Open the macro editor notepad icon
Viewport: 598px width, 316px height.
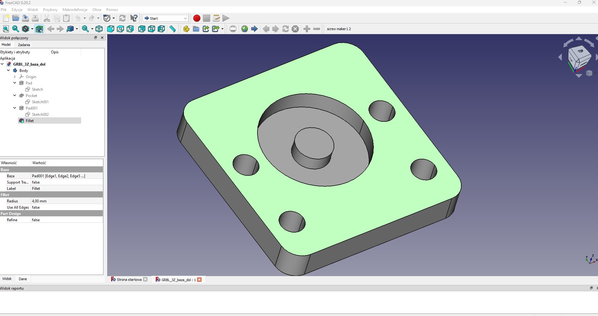click(216, 18)
